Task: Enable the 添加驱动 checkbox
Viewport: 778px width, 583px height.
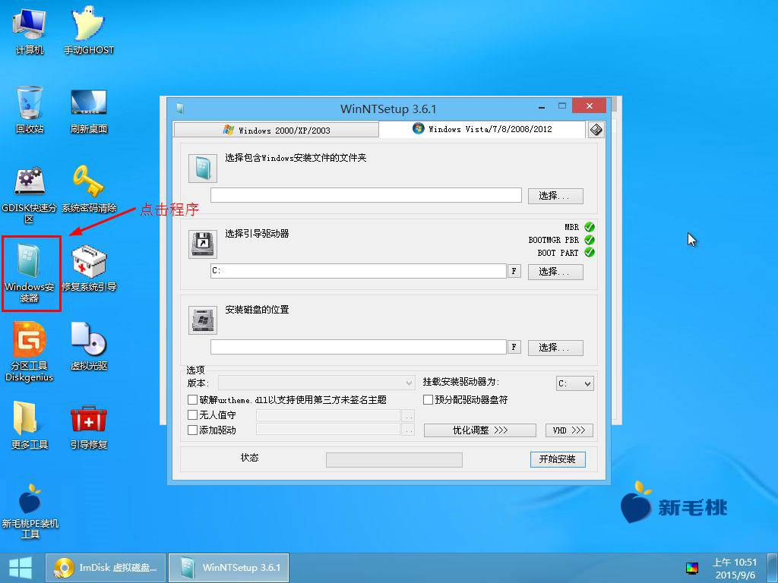Action: tap(192, 430)
